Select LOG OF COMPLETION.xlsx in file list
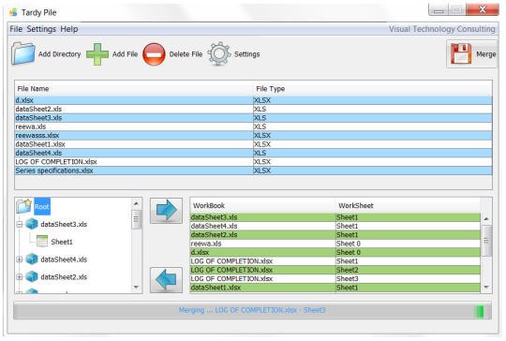Screen dimensions: 506x341 coord(253,162)
